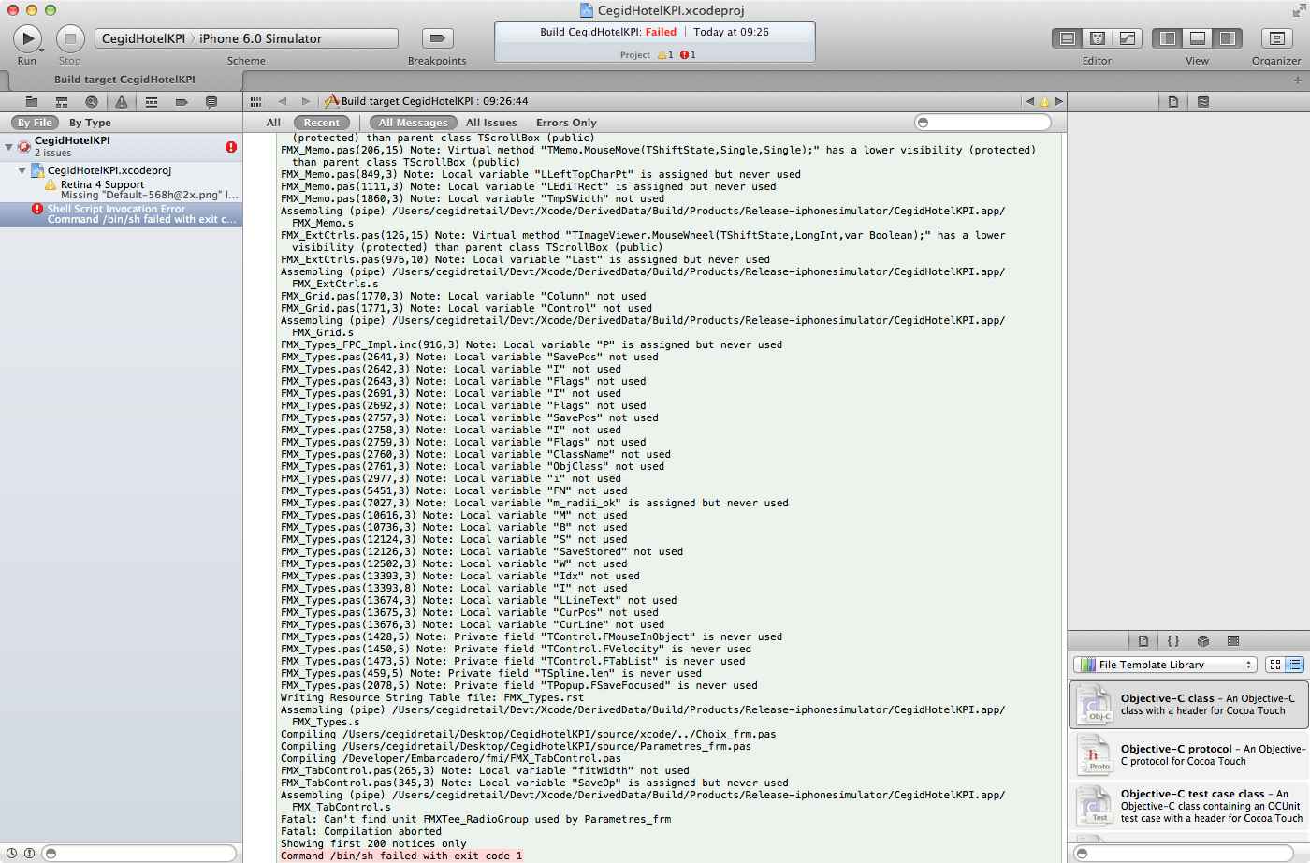Select Errors Only filter
Viewport: 1310px width, 863px height.
[566, 123]
